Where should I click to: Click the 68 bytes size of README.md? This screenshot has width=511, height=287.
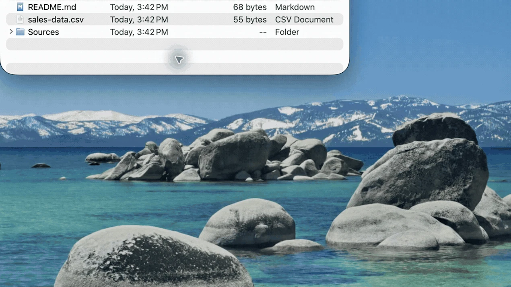(x=250, y=7)
